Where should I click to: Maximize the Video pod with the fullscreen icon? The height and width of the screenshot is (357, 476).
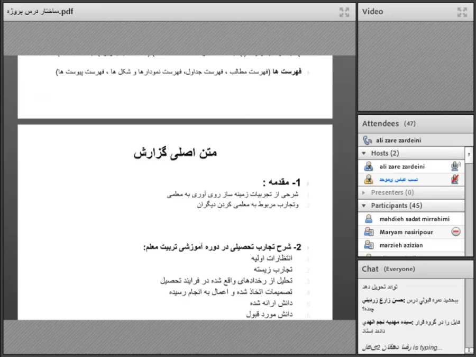[462, 11]
